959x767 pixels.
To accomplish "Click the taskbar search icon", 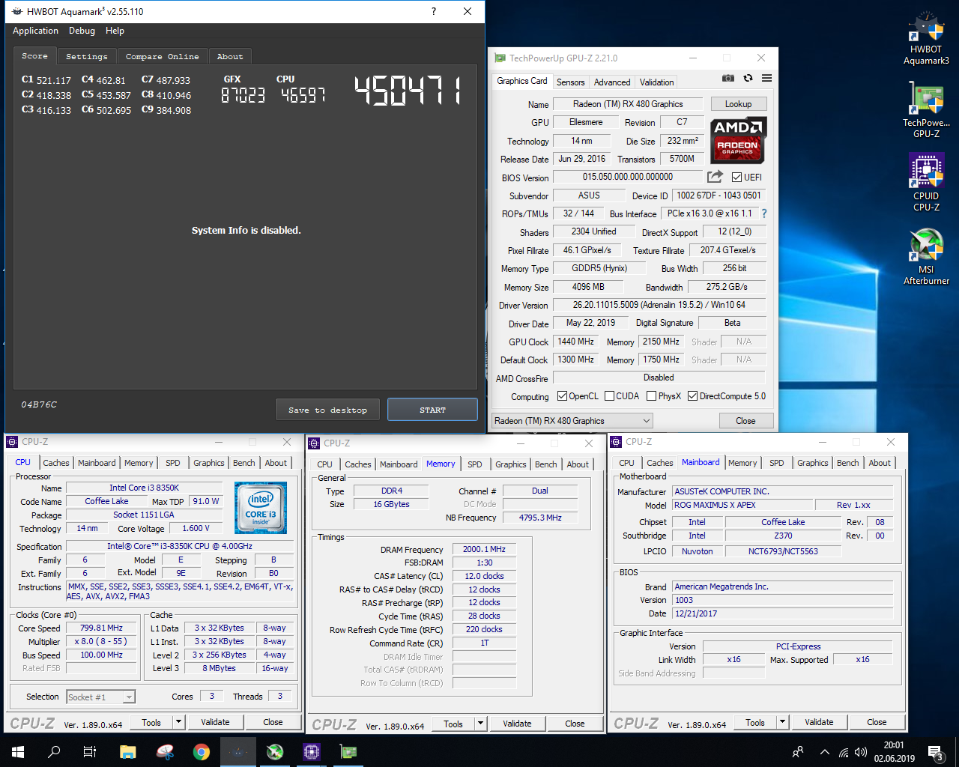I will click(x=54, y=752).
